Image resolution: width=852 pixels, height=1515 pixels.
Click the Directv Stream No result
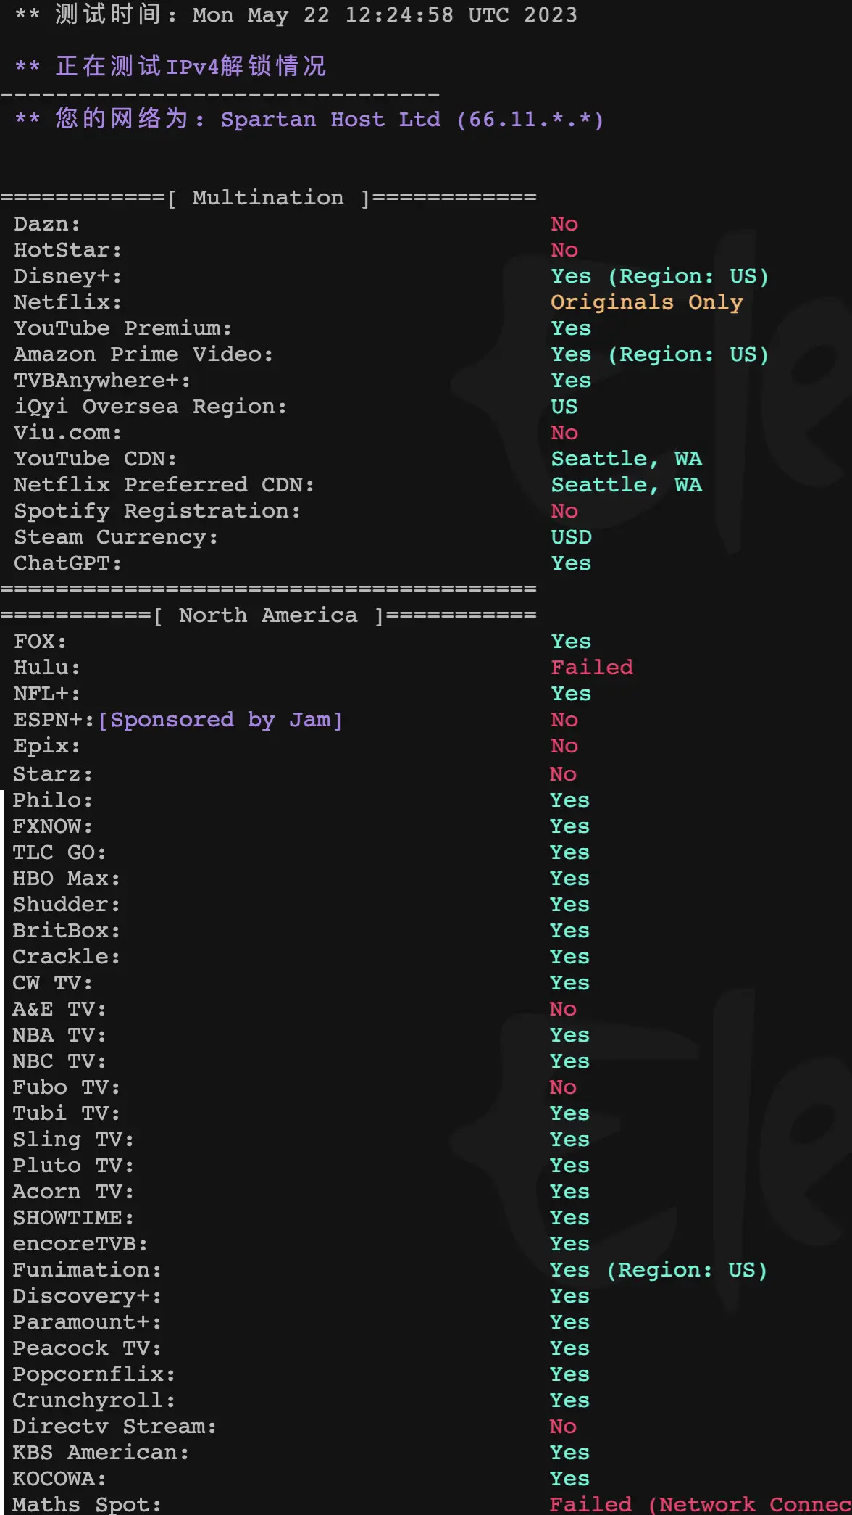click(x=562, y=1426)
